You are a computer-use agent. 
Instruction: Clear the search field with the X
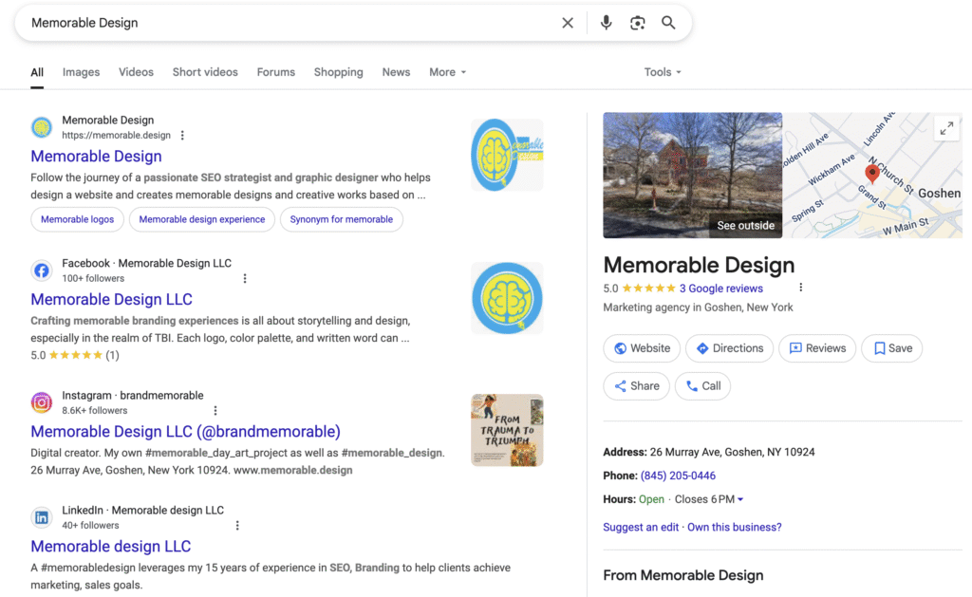tap(568, 23)
